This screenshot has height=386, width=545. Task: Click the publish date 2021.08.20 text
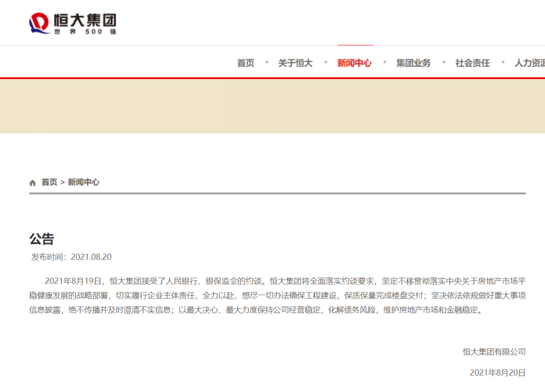point(71,256)
